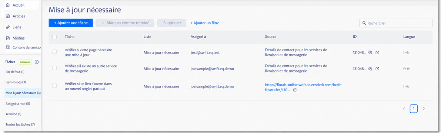Add a new task list with plus icon

tap(37, 62)
